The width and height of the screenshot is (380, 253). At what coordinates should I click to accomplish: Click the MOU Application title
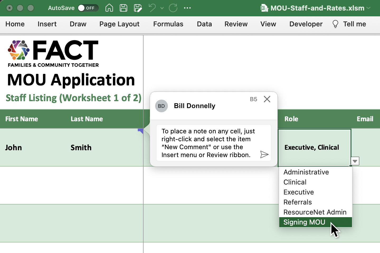tap(71, 80)
